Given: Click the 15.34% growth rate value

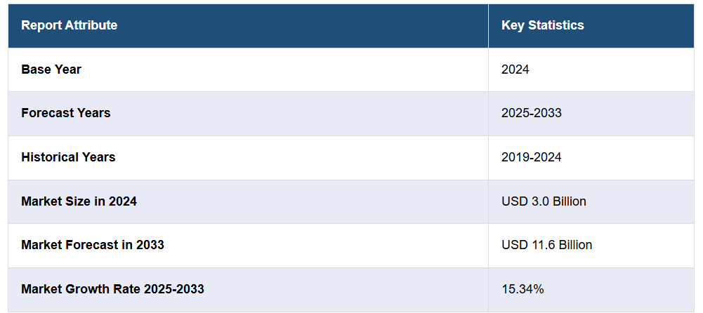Looking at the screenshot, I should 523,289.
